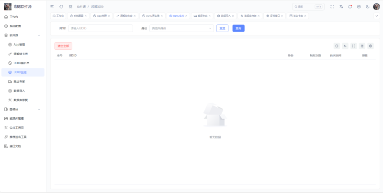
Task: Click the table row density icon
Action: pyautogui.click(x=362, y=46)
